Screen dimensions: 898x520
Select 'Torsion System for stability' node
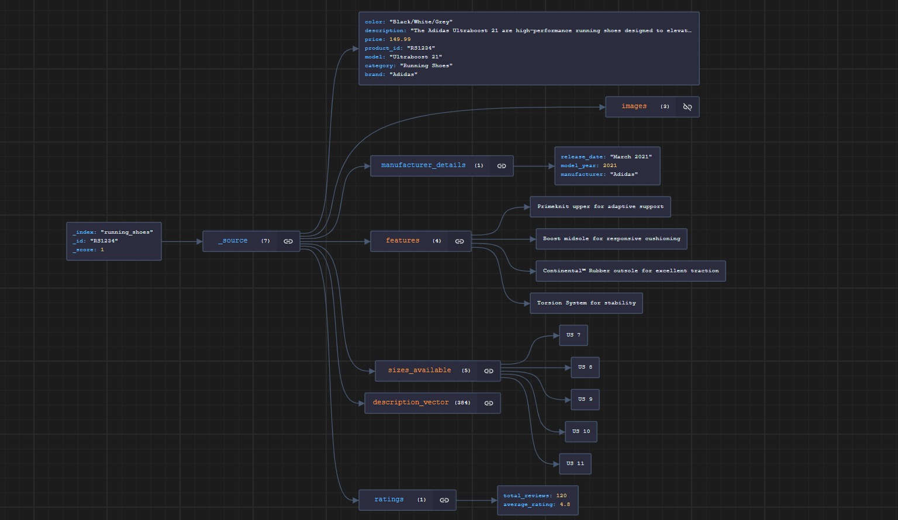coord(586,303)
